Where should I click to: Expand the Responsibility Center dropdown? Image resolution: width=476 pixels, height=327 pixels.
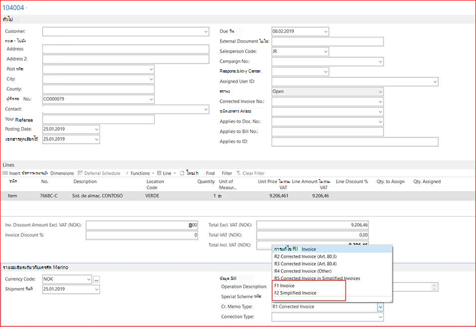click(x=326, y=71)
